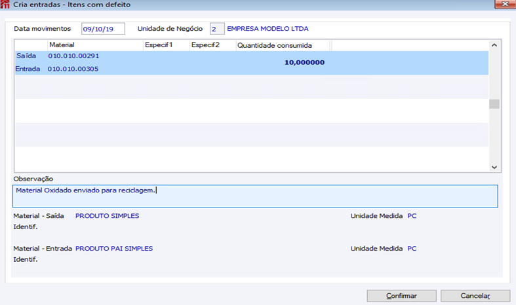
Task: Click the PC unit for Material Saída
Action: click(x=412, y=216)
